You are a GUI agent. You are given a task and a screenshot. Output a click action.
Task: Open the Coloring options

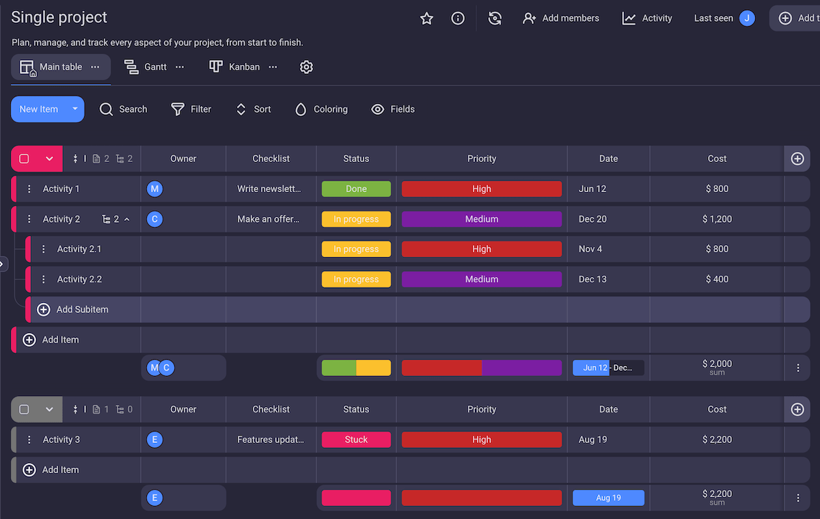tap(321, 109)
